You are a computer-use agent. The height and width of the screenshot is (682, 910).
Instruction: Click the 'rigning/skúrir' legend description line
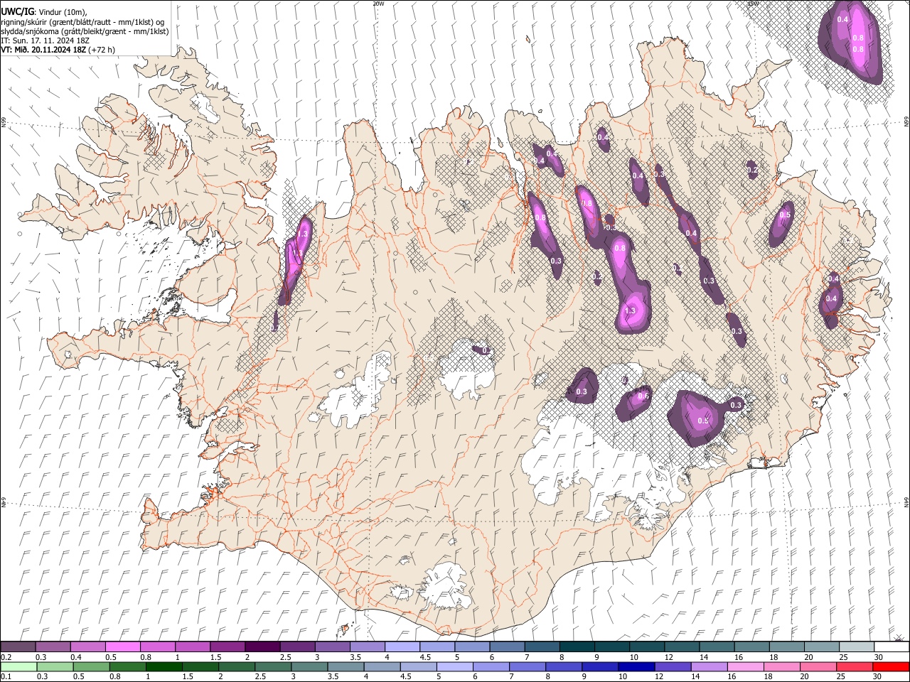coord(82,22)
